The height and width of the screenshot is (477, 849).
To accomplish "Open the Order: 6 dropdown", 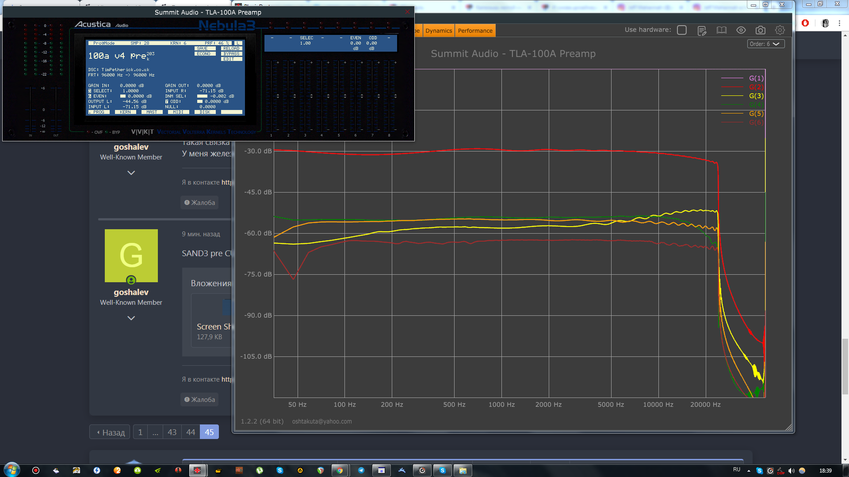I will [766, 44].
